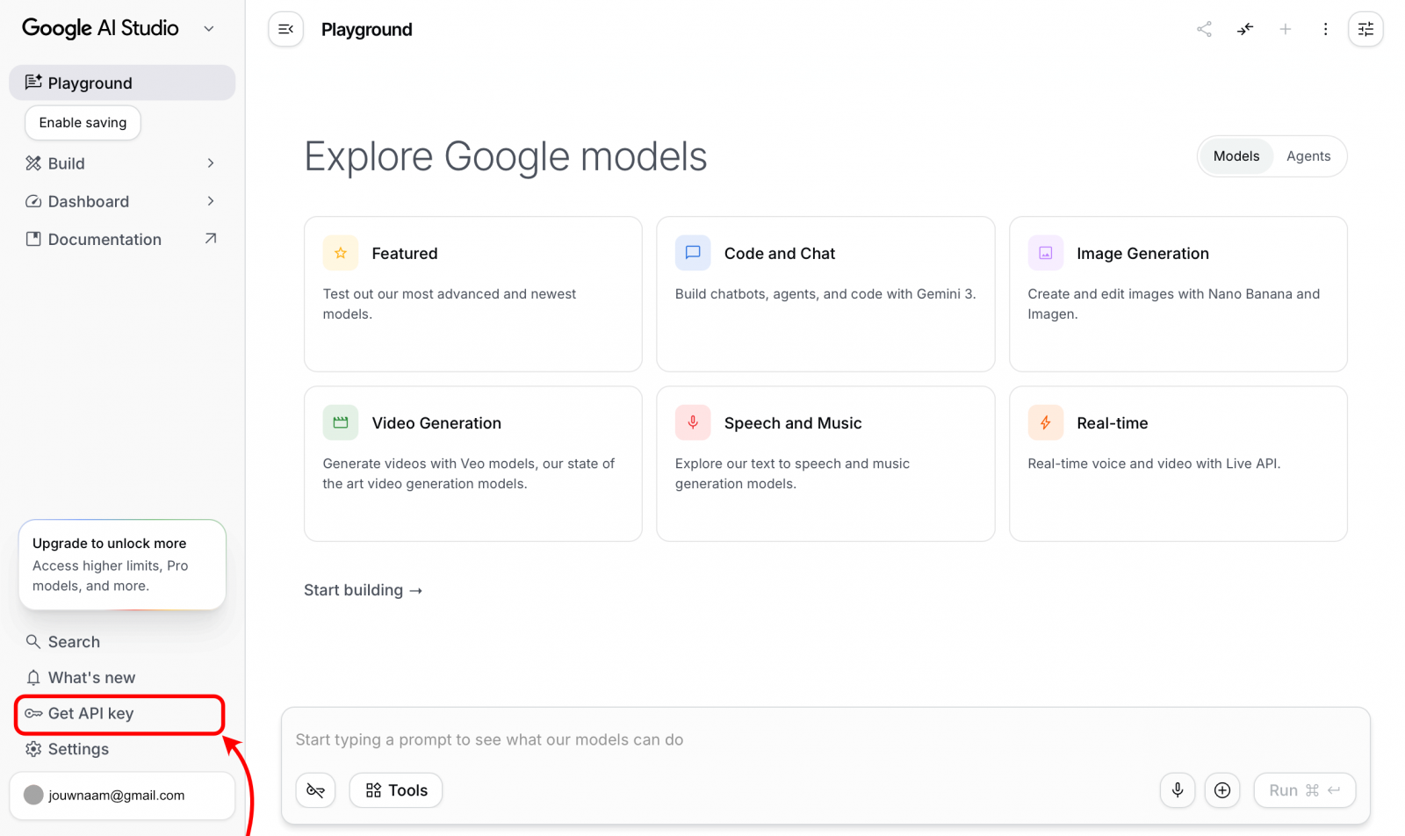Click the Code and Chat bubble icon
Viewport: 1405px width, 836px height.
click(x=693, y=253)
